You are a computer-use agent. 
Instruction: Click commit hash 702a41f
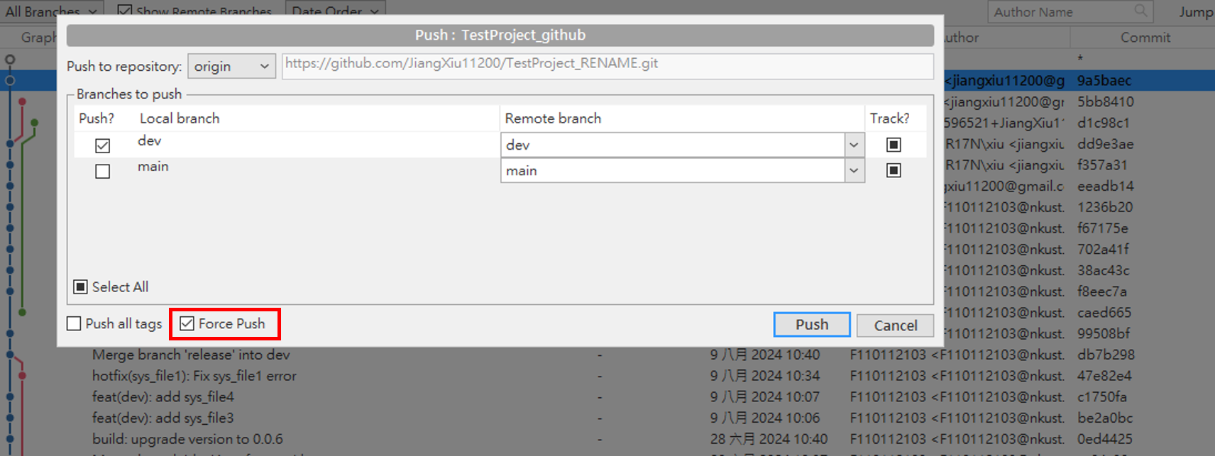[1103, 249]
